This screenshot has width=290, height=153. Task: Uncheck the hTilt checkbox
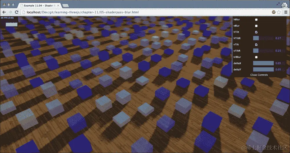tap(256, 32)
